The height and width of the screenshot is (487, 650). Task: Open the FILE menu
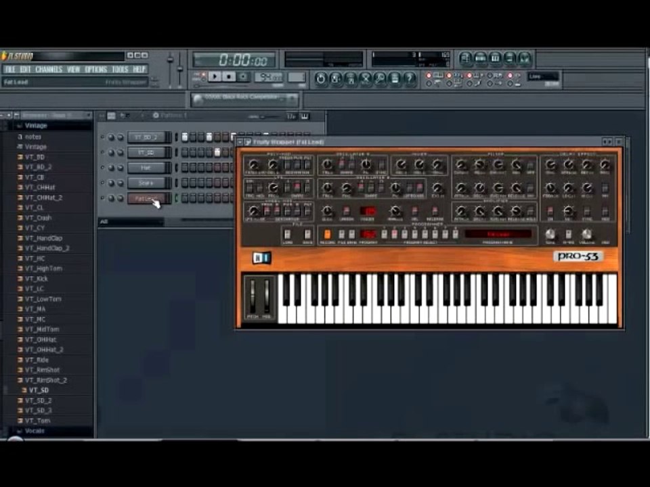tap(10, 69)
